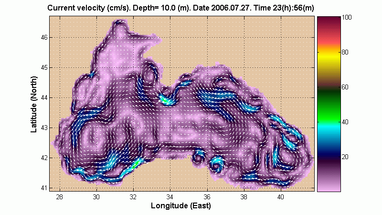Click the longitude tick label '32'
Screen dimensions: 382x215
[x=133, y=197]
